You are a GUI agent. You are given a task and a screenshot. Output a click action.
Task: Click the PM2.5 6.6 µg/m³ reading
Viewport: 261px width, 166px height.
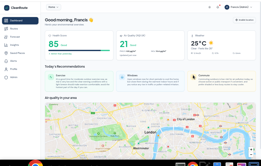pyautogui.click(x=128, y=51)
